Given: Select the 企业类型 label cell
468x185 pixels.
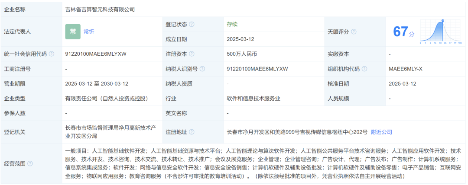Looking at the screenshot, I should (x=31, y=98).
